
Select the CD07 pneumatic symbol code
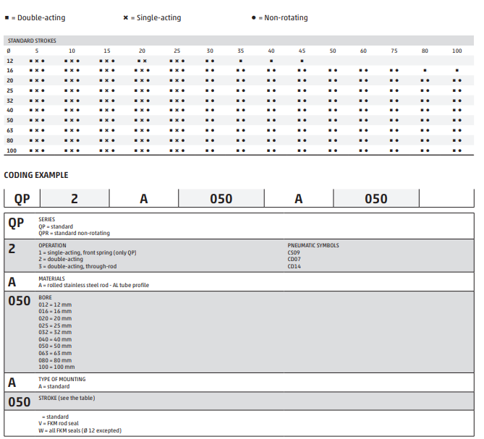294,259
